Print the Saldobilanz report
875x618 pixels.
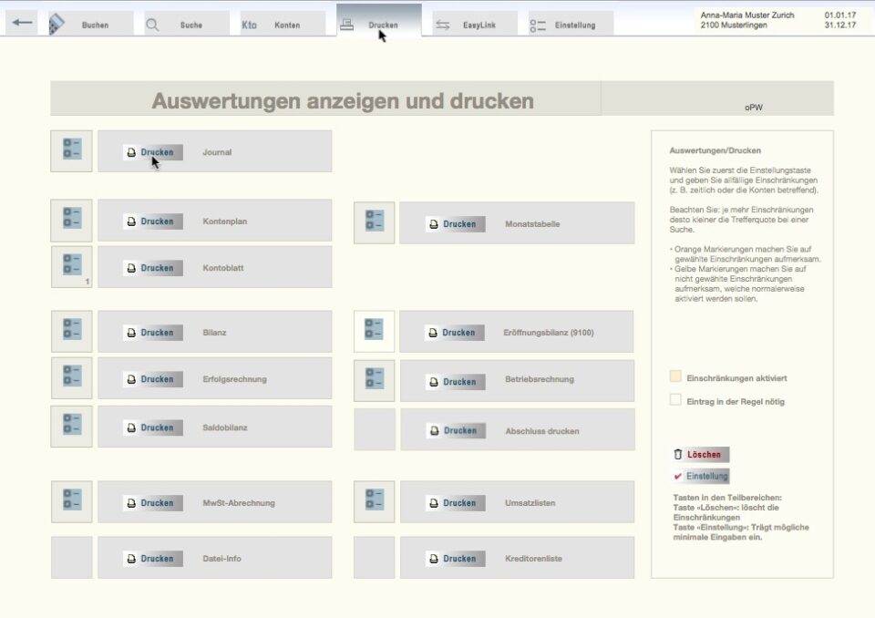(153, 427)
